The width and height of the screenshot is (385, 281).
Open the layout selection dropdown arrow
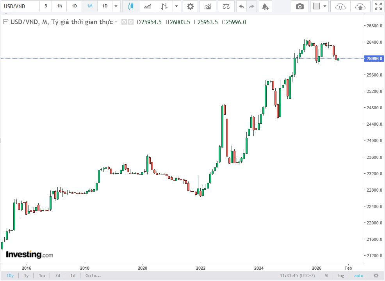[x=324, y=6]
